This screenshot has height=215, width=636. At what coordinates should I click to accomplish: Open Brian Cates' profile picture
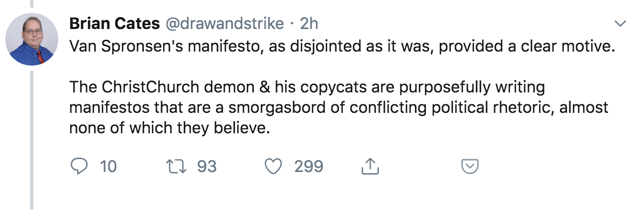point(32,39)
